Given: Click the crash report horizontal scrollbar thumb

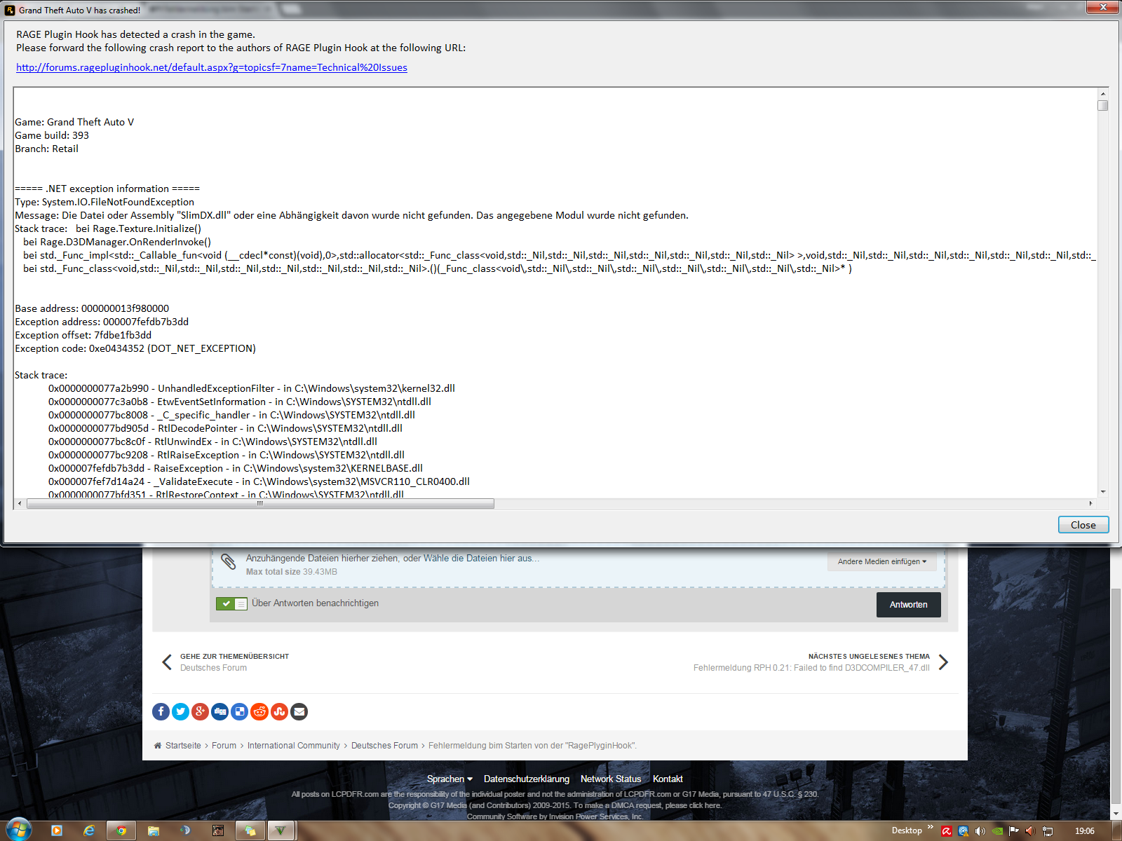Looking at the screenshot, I should point(260,503).
